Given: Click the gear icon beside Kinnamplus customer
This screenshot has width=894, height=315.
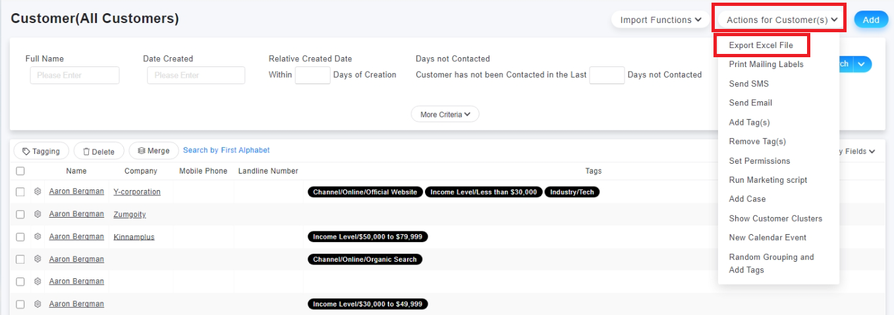Looking at the screenshot, I should (x=38, y=237).
